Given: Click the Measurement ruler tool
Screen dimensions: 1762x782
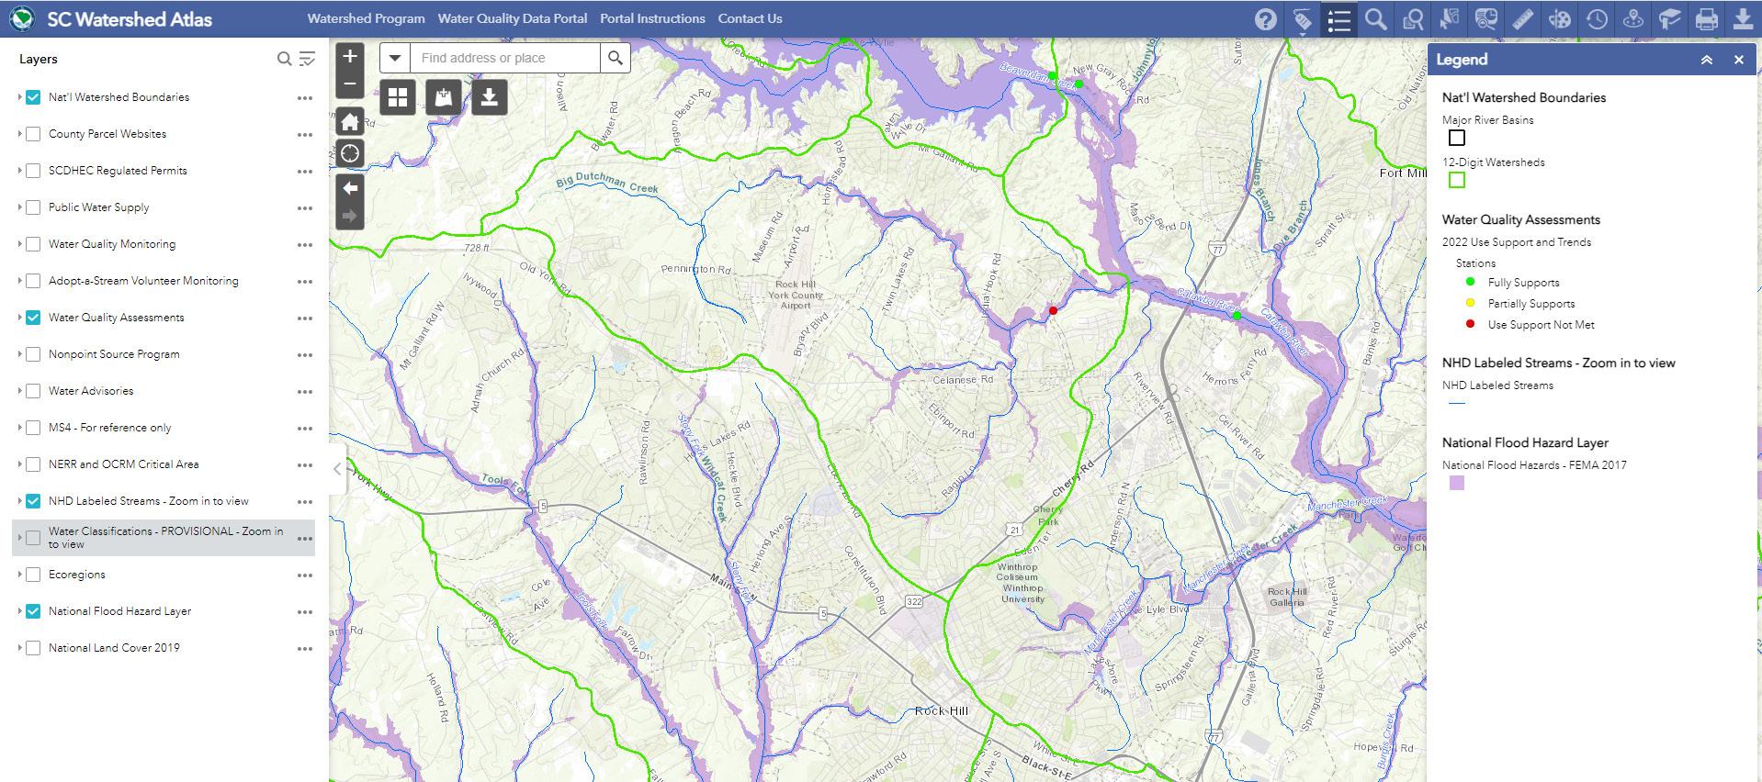Looking at the screenshot, I should point(1523,19).
